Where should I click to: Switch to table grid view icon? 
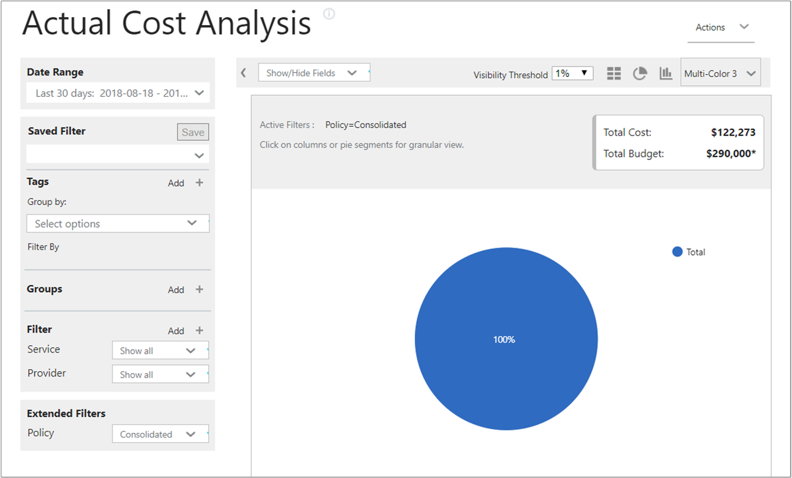pos(614,74)
